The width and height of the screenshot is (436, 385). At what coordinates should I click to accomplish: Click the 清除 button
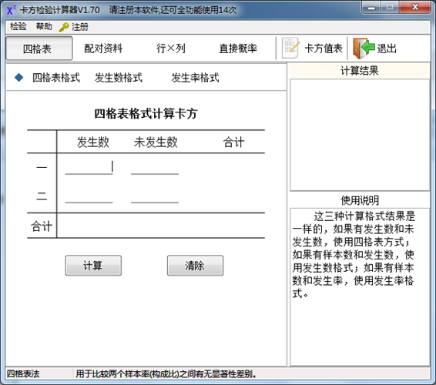pos(195,266)
